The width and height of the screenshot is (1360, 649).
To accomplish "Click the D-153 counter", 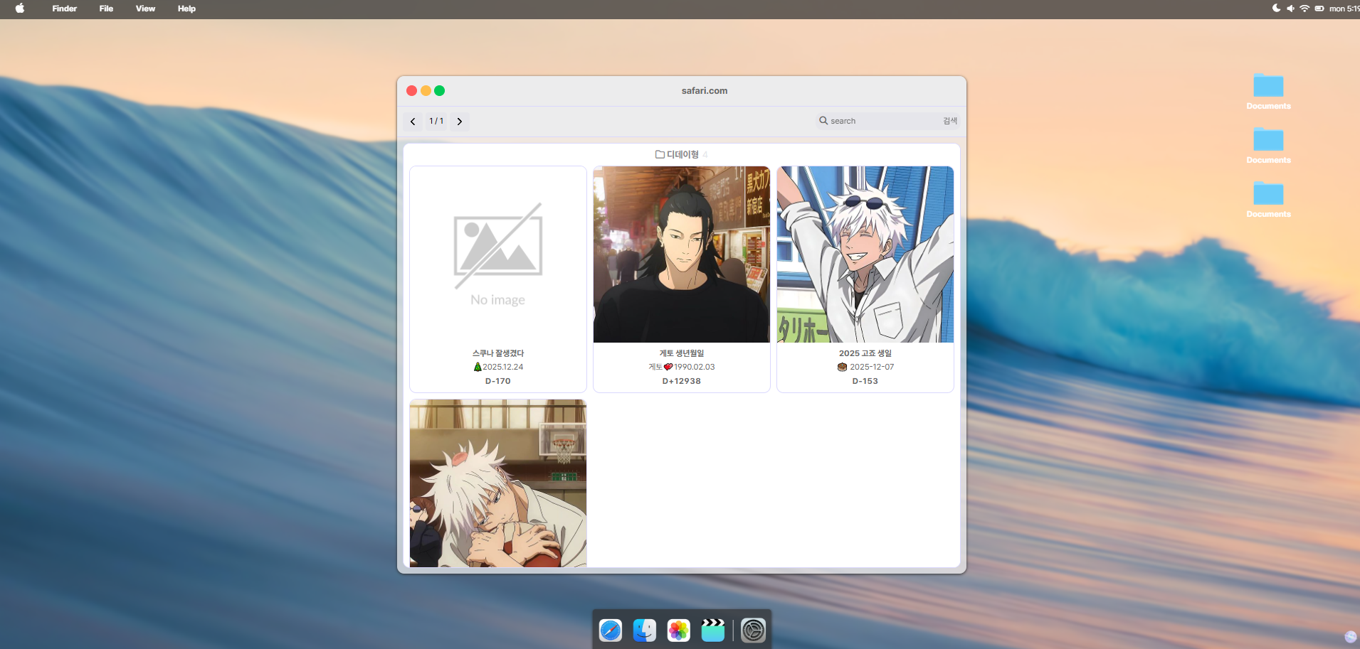I will [x=865, y=381].
